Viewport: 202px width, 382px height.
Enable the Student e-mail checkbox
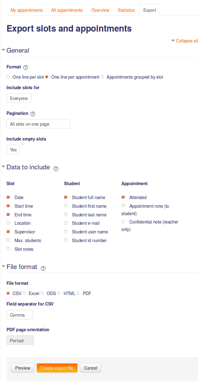[x=65, y=223]
